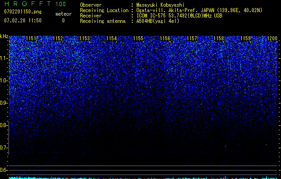This screenshot has width=281, height=179.
Task: Click the 1151 time marker
Action: [x=31, y=38]
